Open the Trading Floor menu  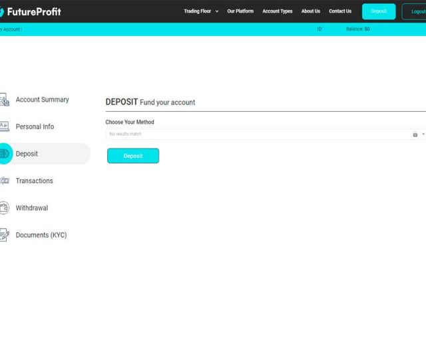click(198, 11)
